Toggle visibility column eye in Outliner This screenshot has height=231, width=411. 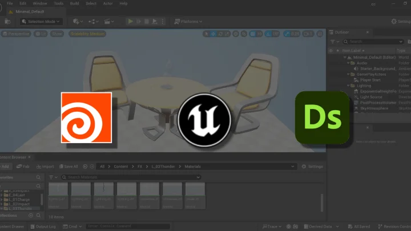331,51
